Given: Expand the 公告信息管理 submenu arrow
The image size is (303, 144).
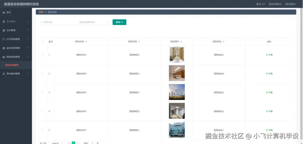Looking at the screenshot, I should [x=28, y=39].
